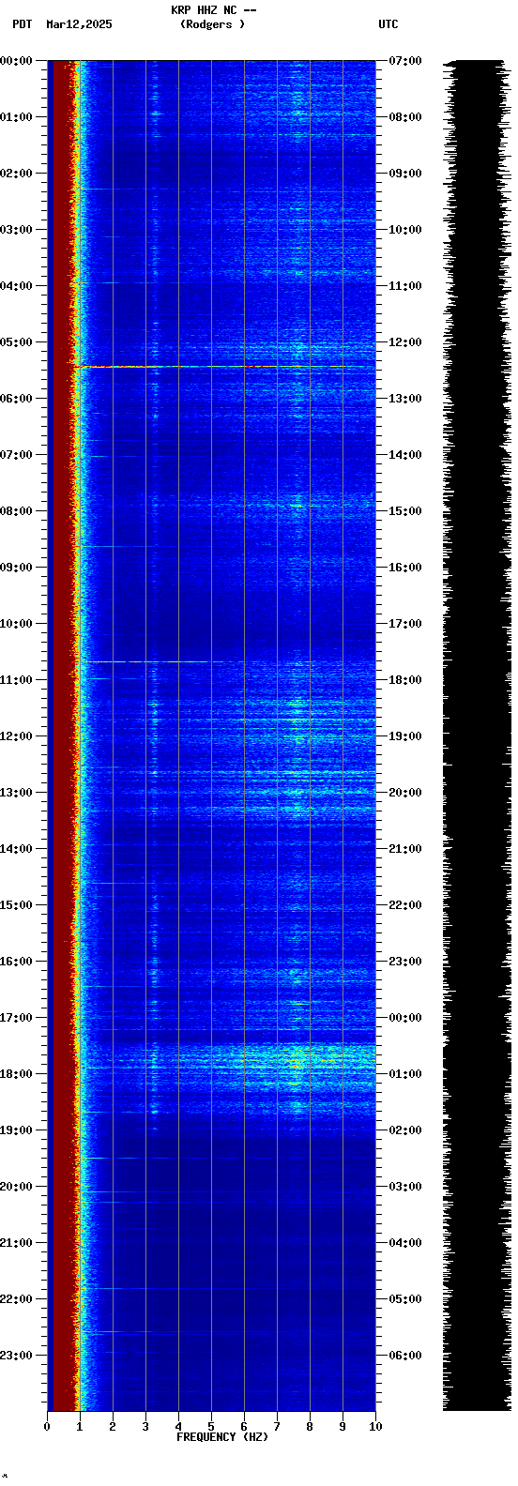This screenshot has width=518, height=1486.
Task: Click the PDT time label '21:00'
Action: click(x=16, y=1243)
